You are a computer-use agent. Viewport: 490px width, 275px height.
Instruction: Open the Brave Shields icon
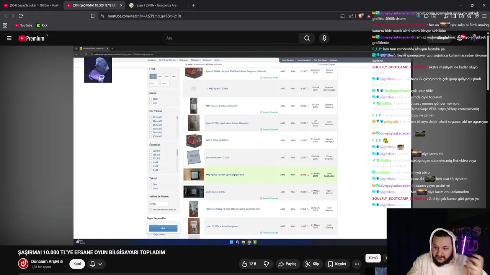pos(361,16)
